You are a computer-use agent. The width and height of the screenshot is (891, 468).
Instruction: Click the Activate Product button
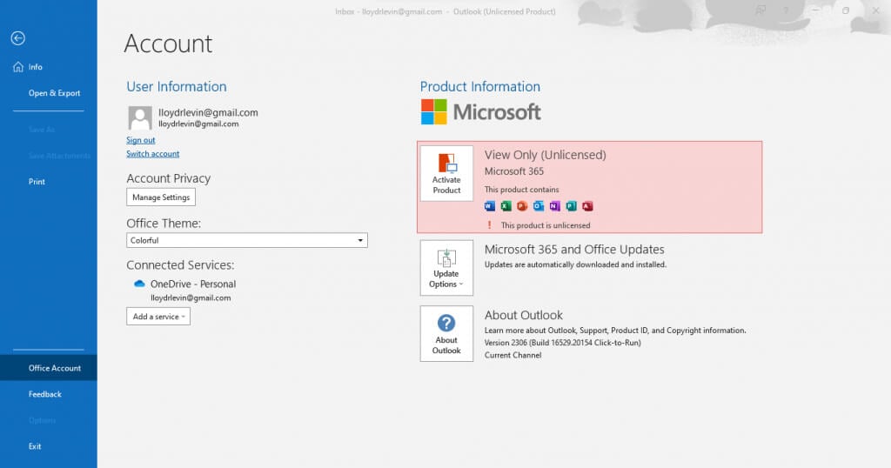click(446, 173)
